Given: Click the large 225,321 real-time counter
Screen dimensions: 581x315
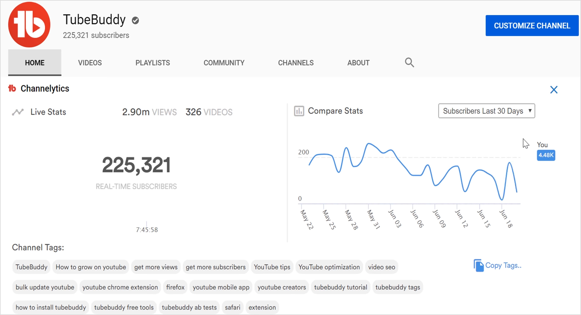Looking at the screenshot, I should click(136, 165).
